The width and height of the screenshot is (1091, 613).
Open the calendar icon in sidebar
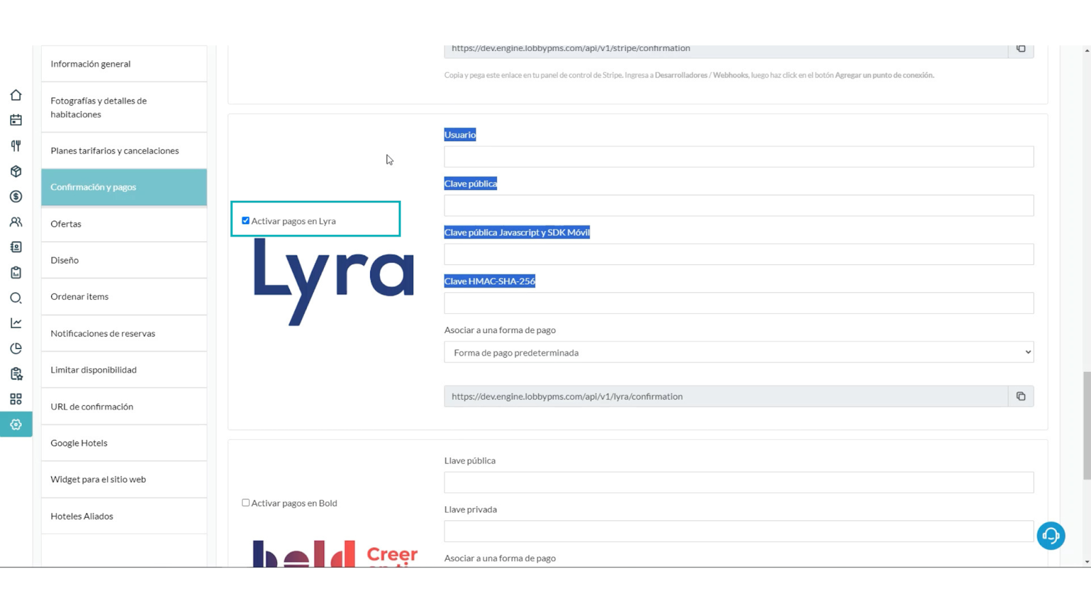(x=16, y=121)
